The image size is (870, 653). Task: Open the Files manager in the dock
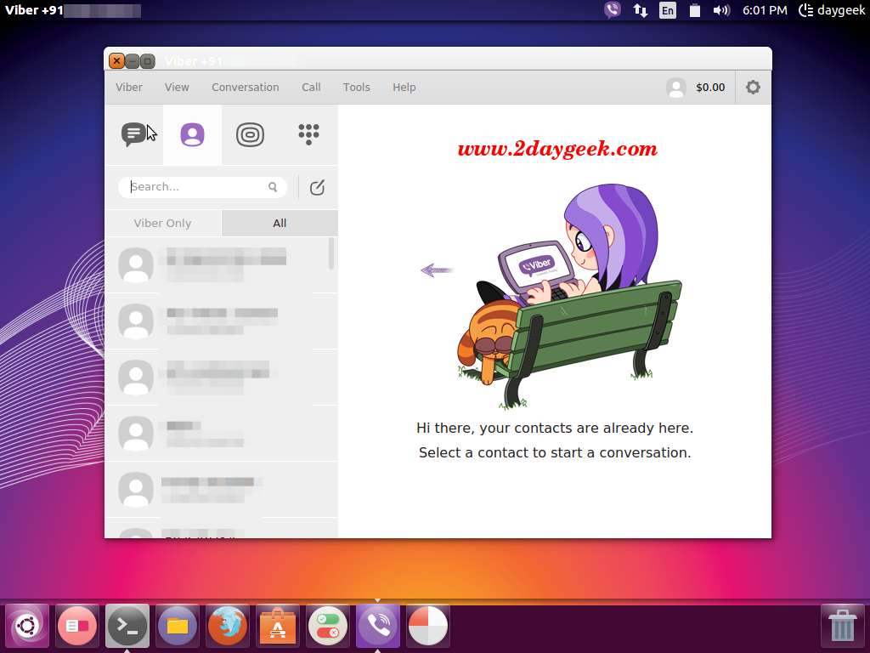pos(177,626)
